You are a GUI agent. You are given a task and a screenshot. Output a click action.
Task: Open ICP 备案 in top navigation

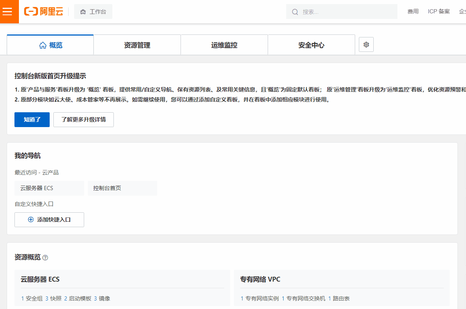(x=439, y=11)
